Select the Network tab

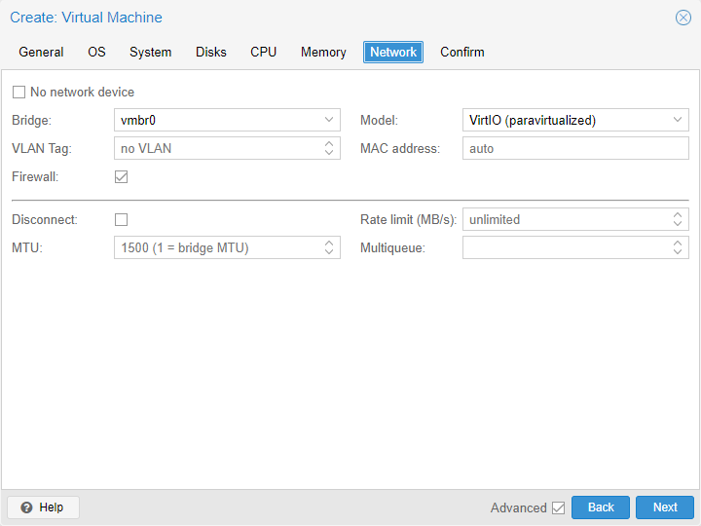(393, 53)
